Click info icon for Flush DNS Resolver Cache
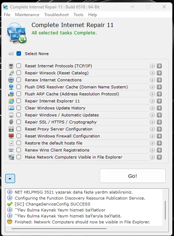174x236 pixels. pyautogui.click(x=152, y=87)
